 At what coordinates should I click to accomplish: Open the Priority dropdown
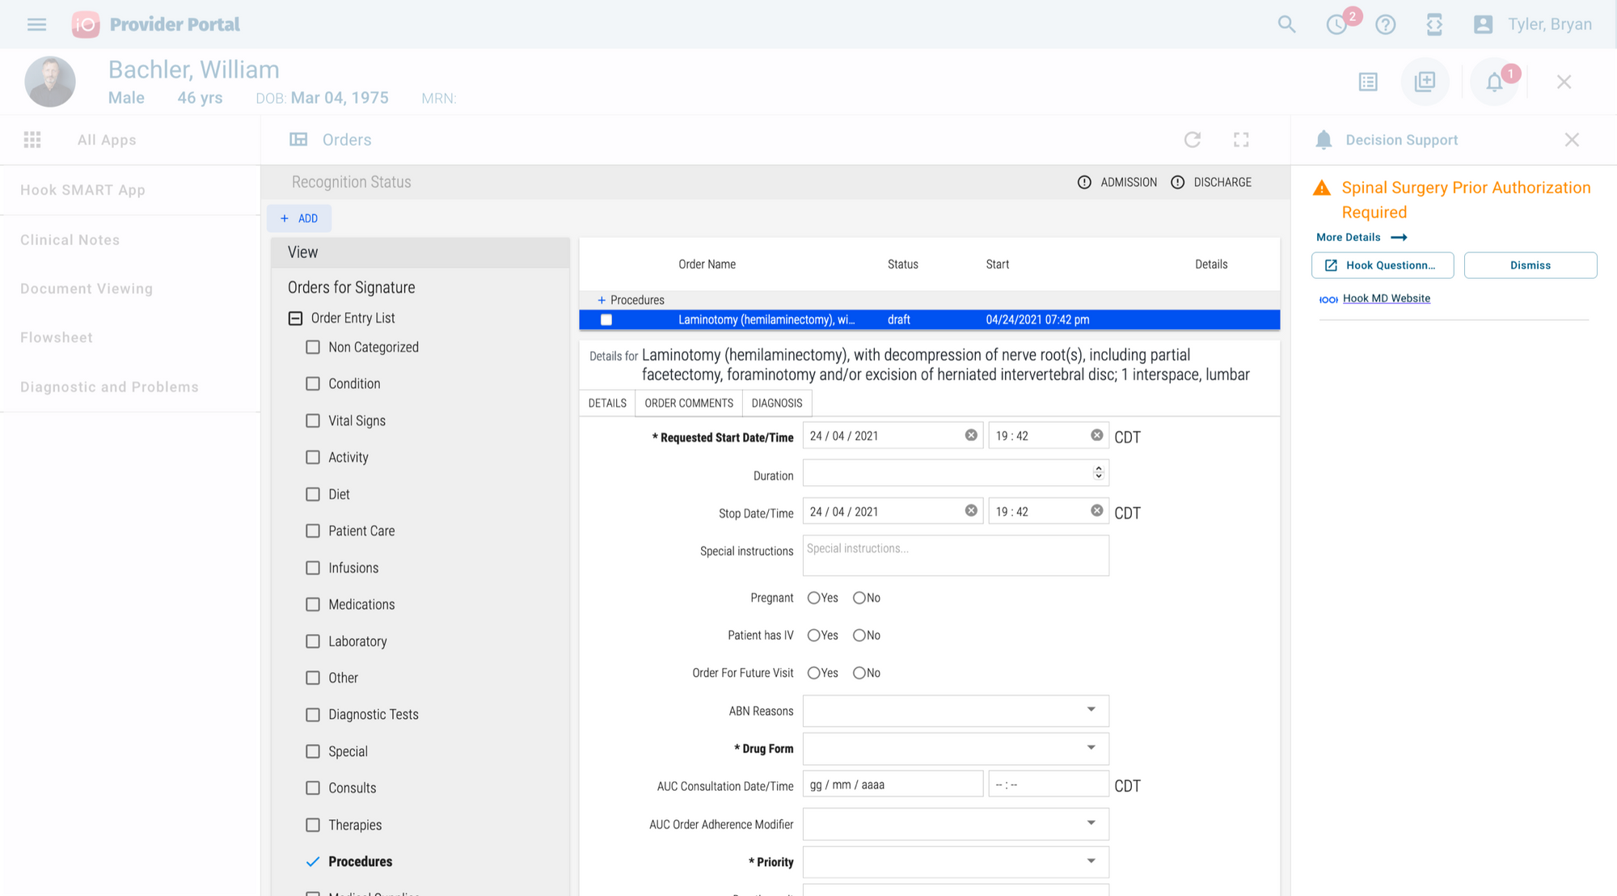click(956, 861)
